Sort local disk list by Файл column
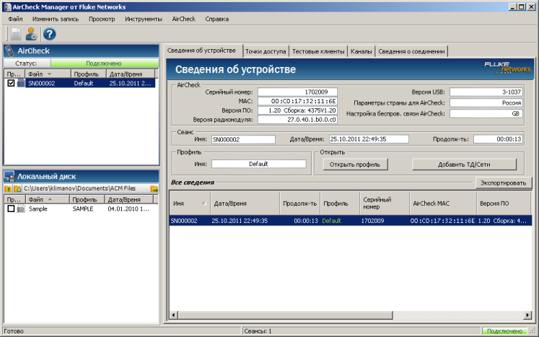The image size is (539, 337). tap(48, 199)
